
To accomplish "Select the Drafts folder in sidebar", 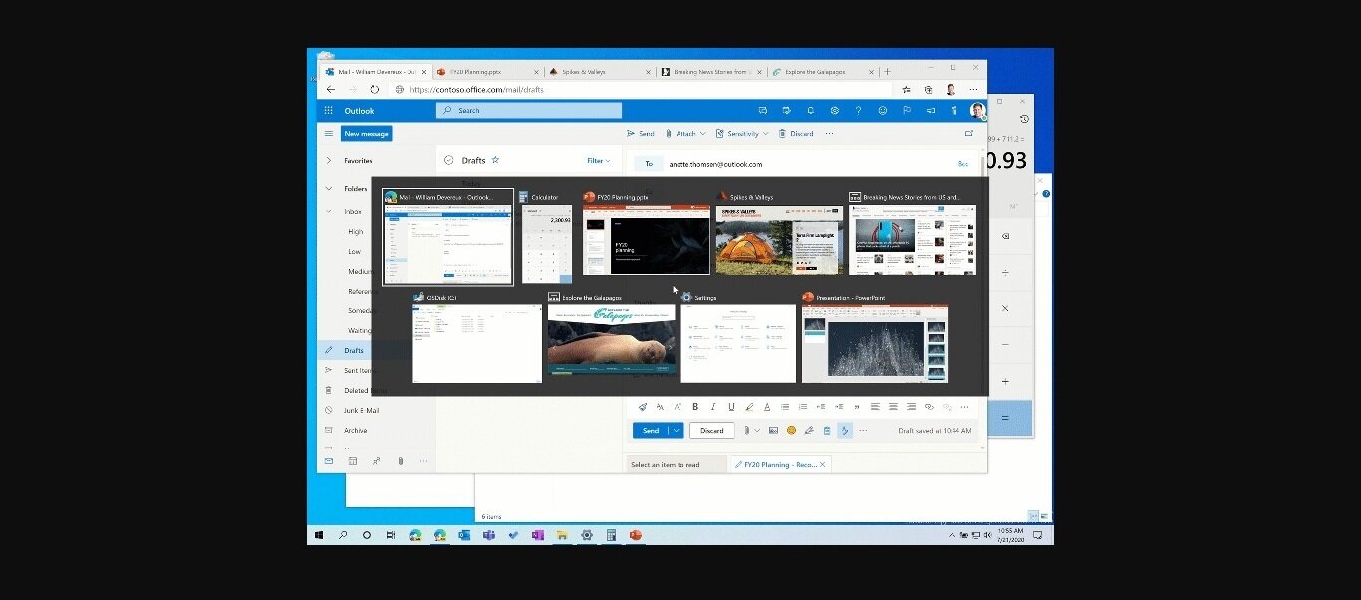I will [x=354, y=350].
